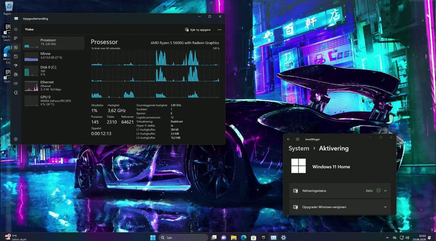The width and height of the screenshot is (436, 241).
Task: Click the taskbar 'Søk' search box
Action: (183, 238)
